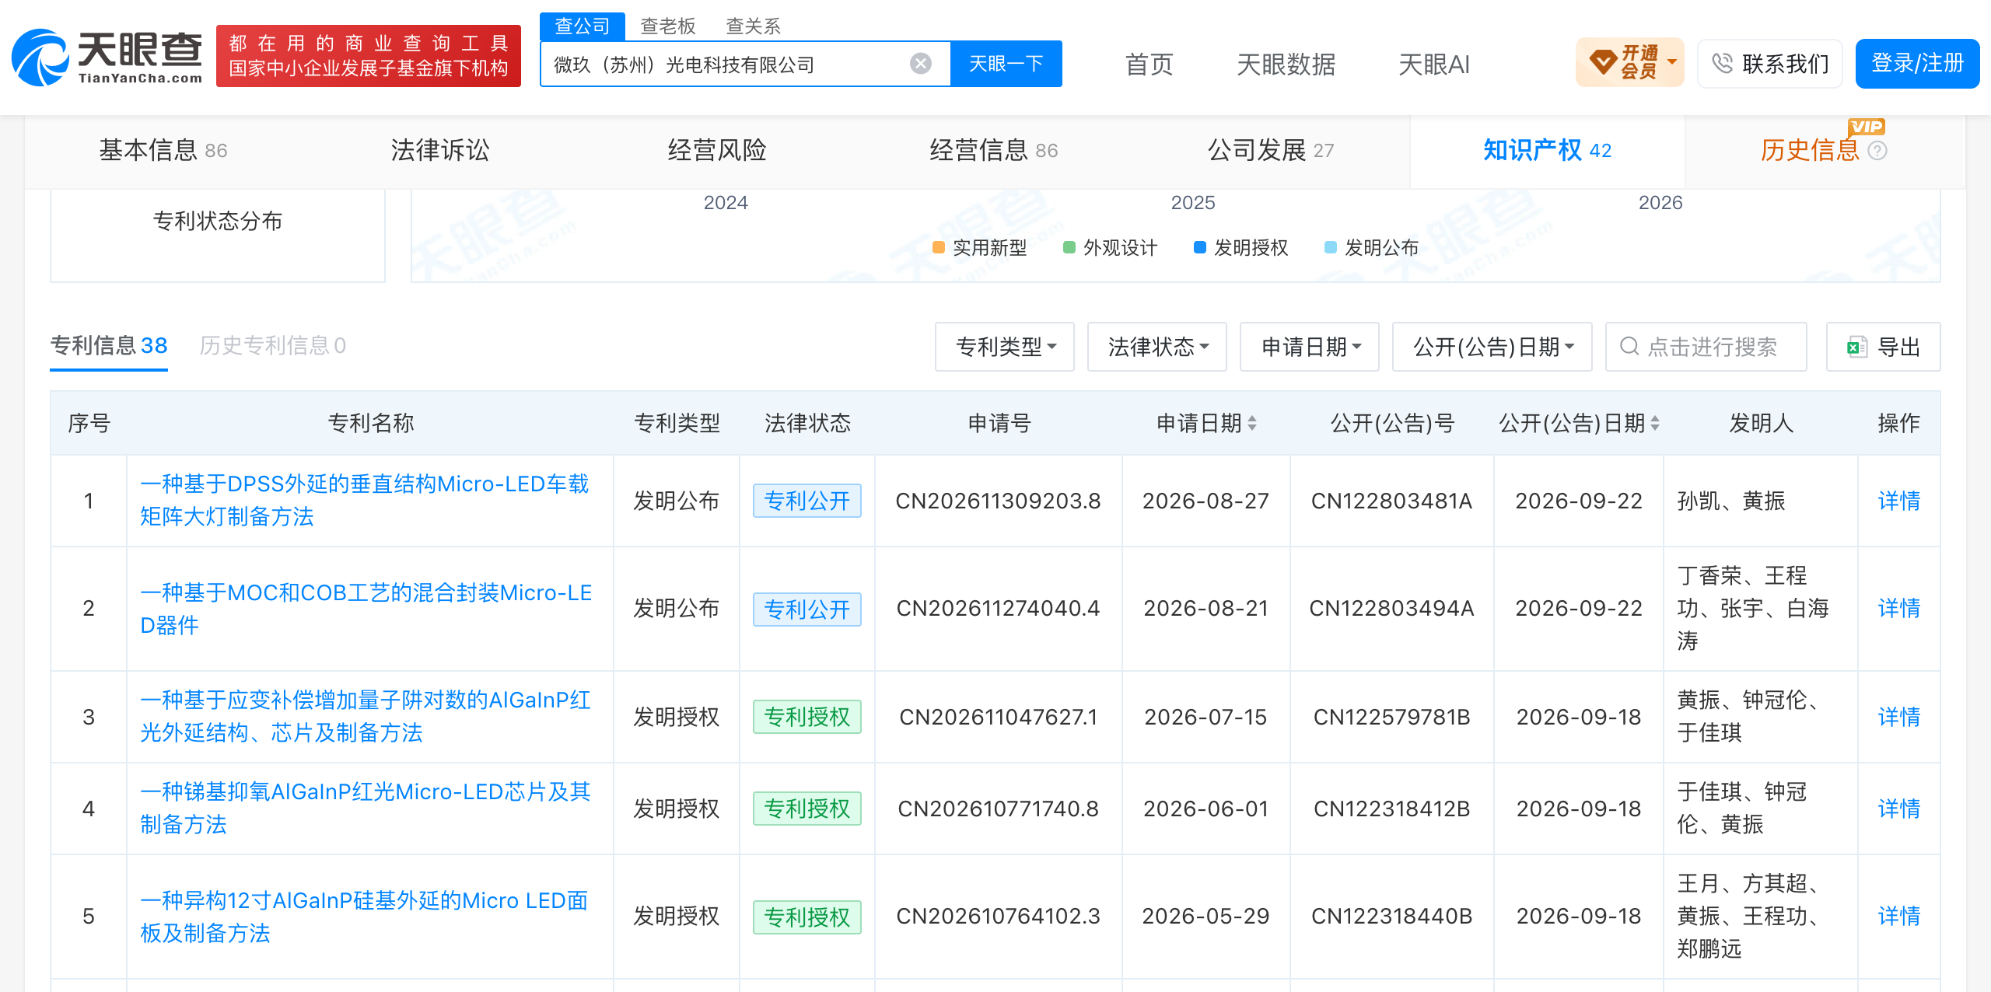1991x992 pixels.
Task: Switch to the 经营风险 tab
Action: (x=717, y=150)
